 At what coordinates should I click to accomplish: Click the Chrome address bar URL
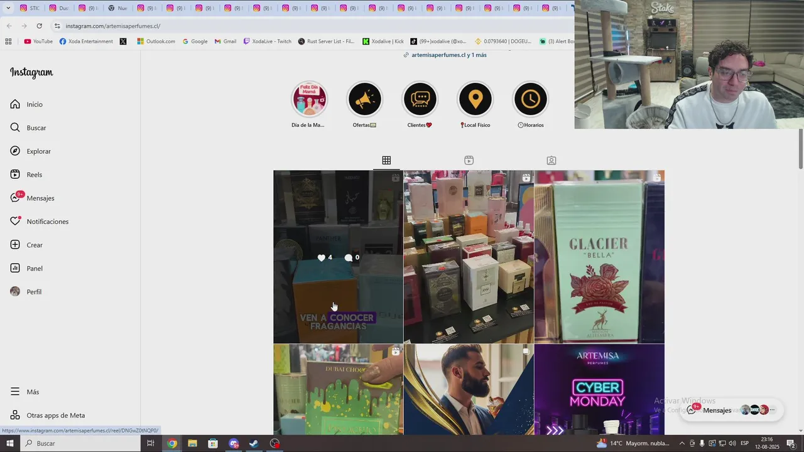(113, 26)
